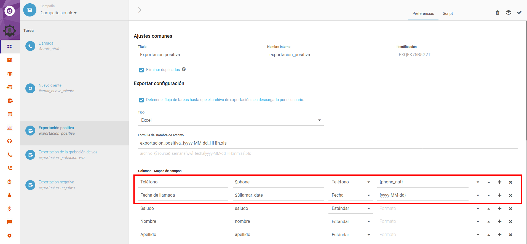
Task: Click the headset icon in sidebar
Action: click(10, 141)
